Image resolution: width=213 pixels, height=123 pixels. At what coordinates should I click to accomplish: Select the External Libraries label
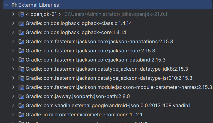(x=39, y=5)
